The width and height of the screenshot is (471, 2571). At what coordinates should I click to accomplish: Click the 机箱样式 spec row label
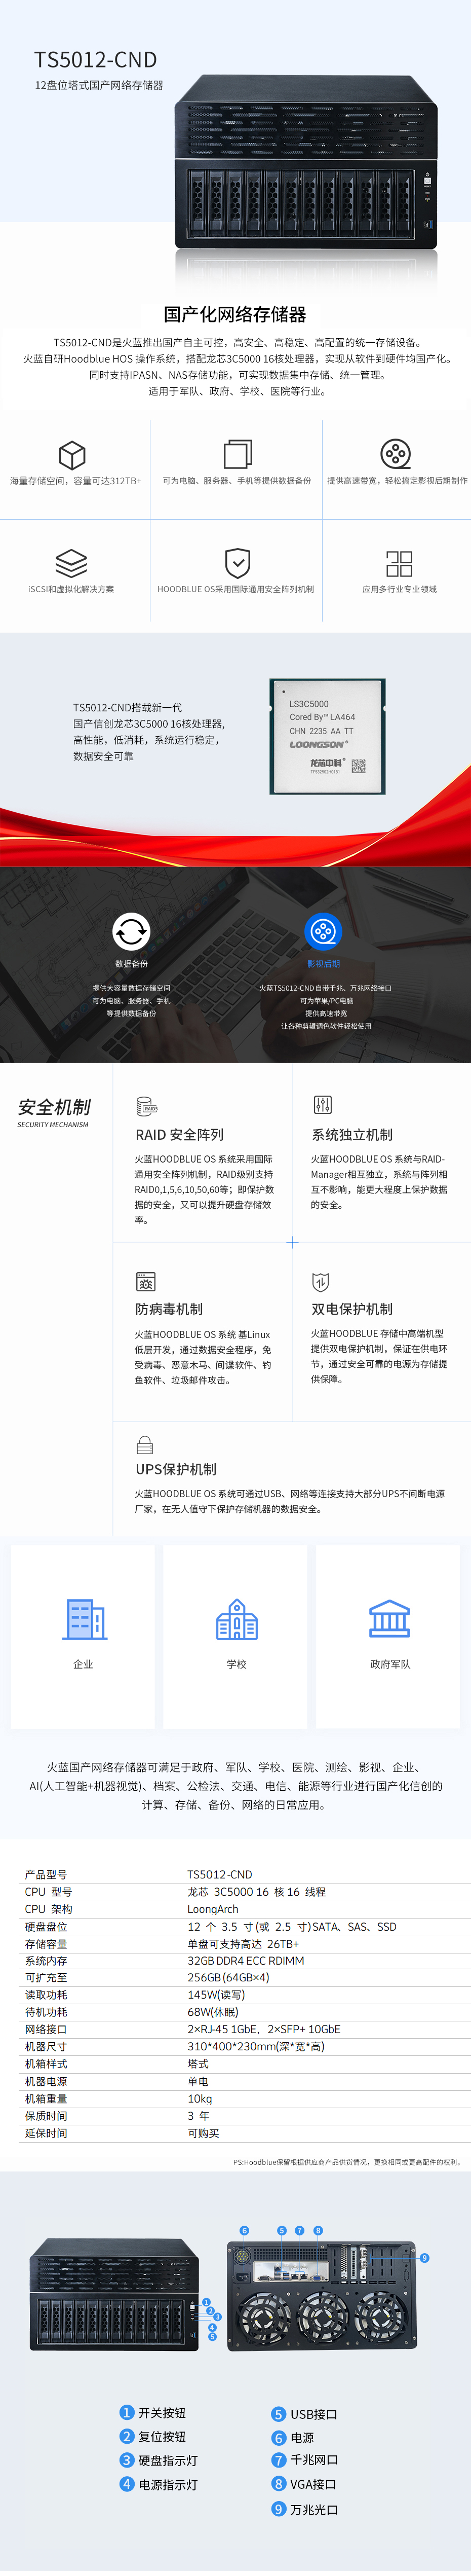coord(46,2064)
